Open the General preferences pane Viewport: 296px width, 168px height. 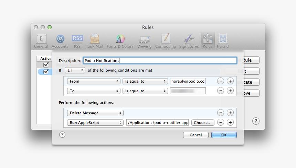coord(41,41)
